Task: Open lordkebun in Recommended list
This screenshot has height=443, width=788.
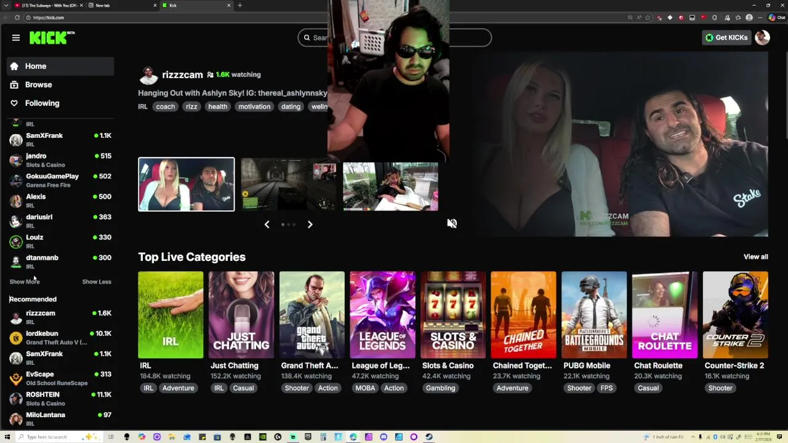Action: click(60, 337)
